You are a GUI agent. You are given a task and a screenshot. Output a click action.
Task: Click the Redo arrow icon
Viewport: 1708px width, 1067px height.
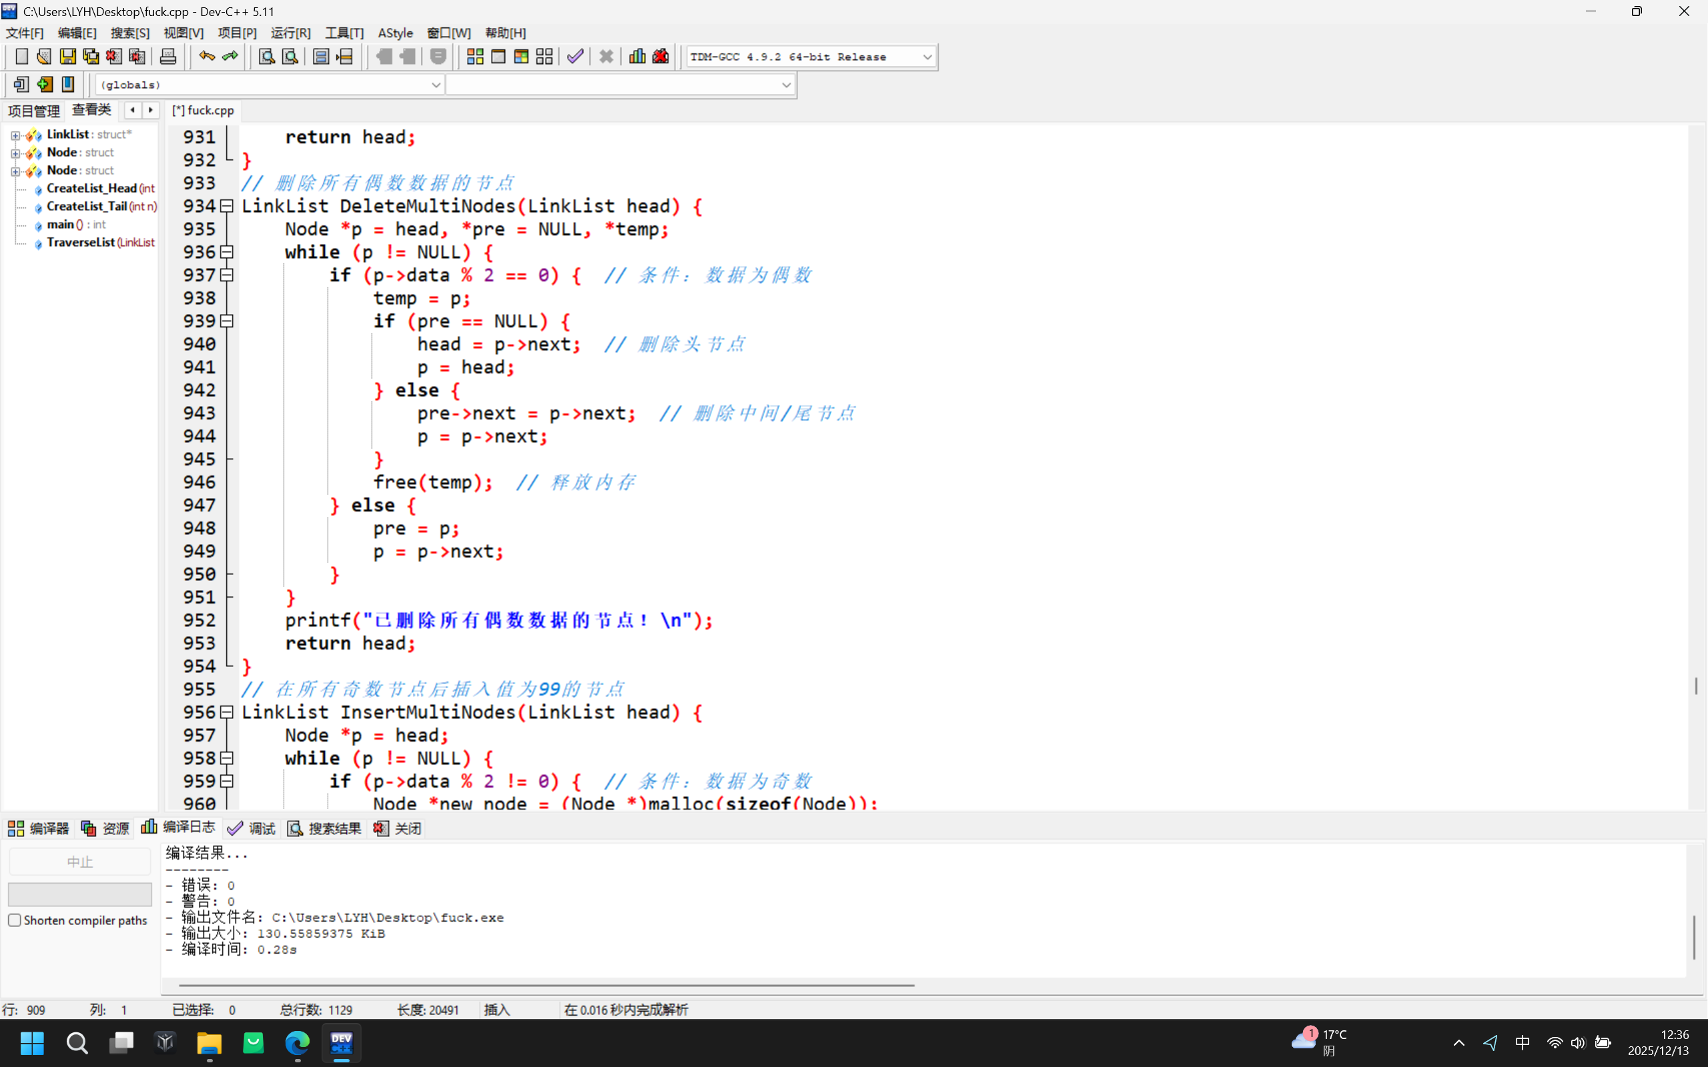pyautogui.click(x=230, y=57)
